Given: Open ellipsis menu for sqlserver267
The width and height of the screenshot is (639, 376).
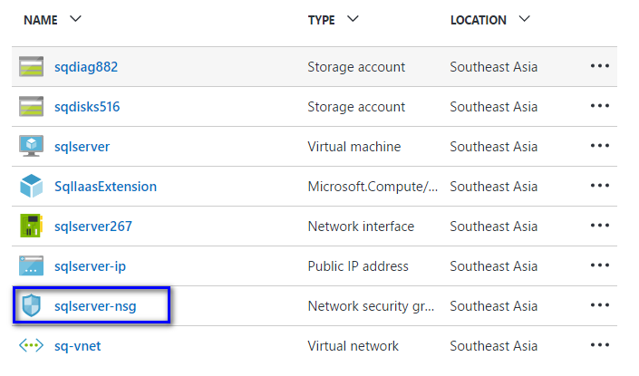Looking at the screenshot, I should (600, 226).
